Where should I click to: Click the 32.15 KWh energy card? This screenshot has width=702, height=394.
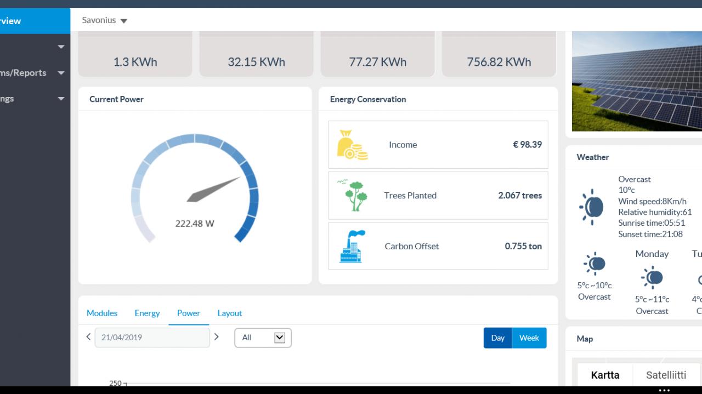click(x=257, y=54)
